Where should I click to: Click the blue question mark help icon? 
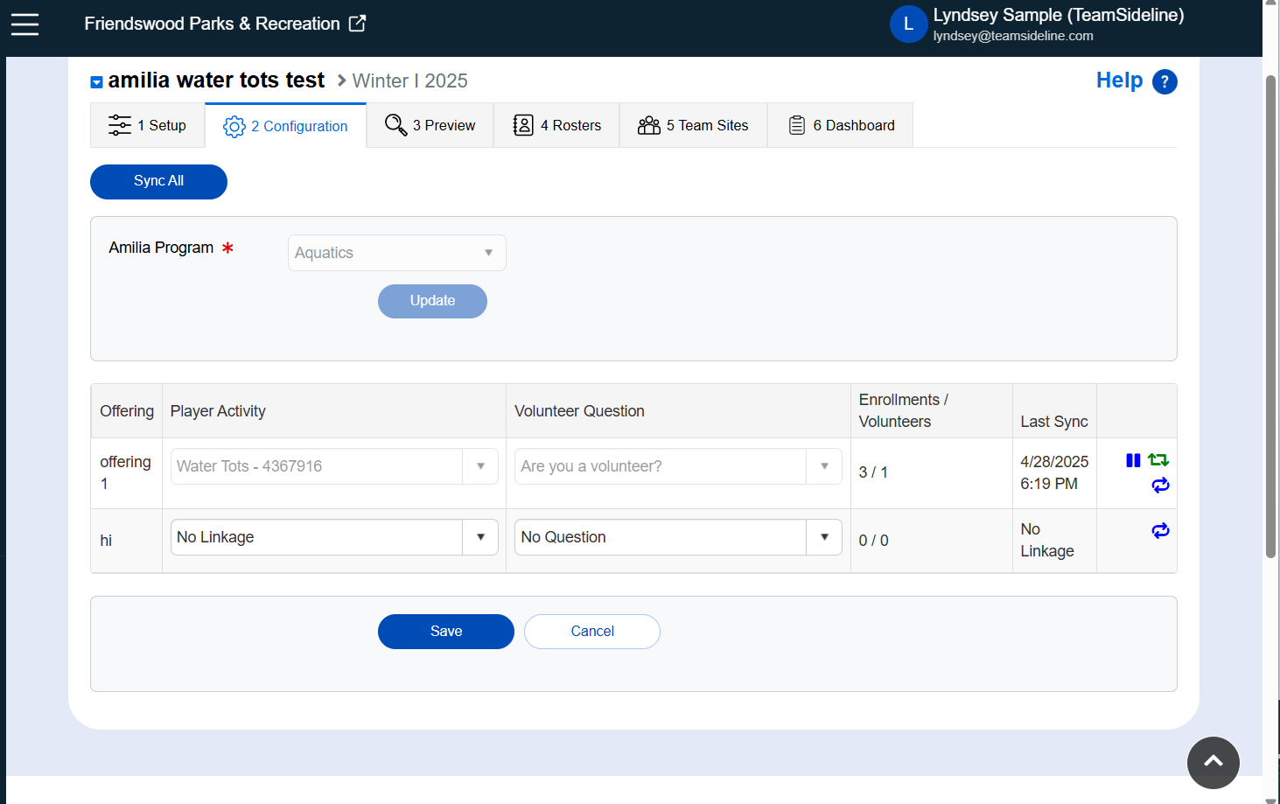(1165, 81)
